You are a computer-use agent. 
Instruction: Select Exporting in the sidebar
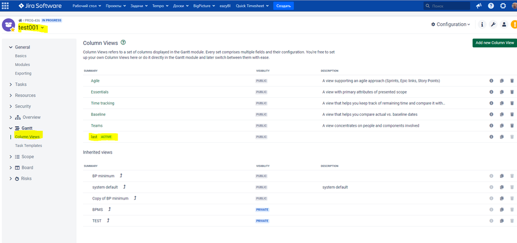(23, 73)
